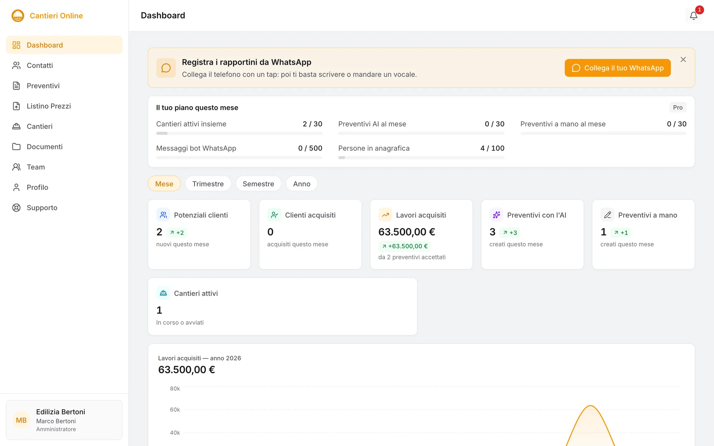This screenshot has height=446, width=714.
Task: Click the Cantieri hard hat icon in sidebar
Action: coord(16,126)
